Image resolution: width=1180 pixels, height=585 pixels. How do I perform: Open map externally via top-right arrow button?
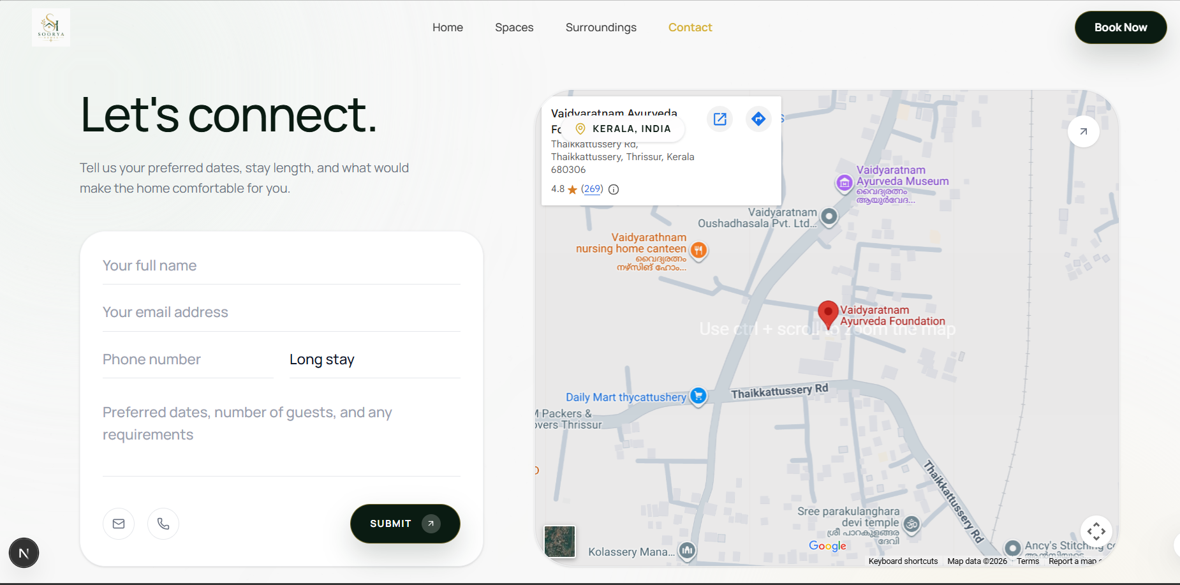[x=1084, y=131]
